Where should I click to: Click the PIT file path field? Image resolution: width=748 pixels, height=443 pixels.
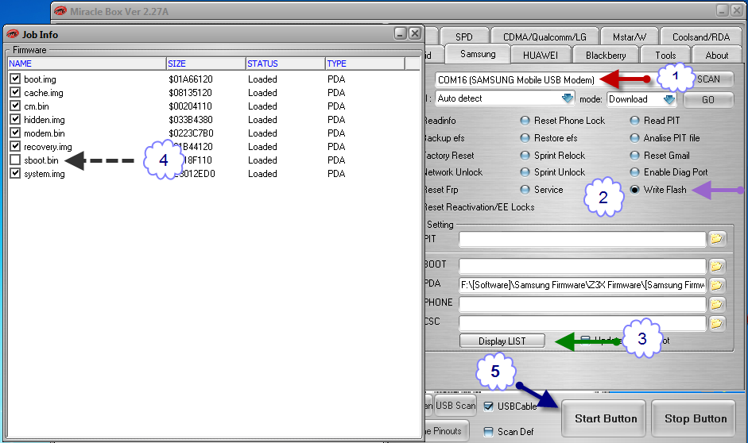click(x=582, y=239)
